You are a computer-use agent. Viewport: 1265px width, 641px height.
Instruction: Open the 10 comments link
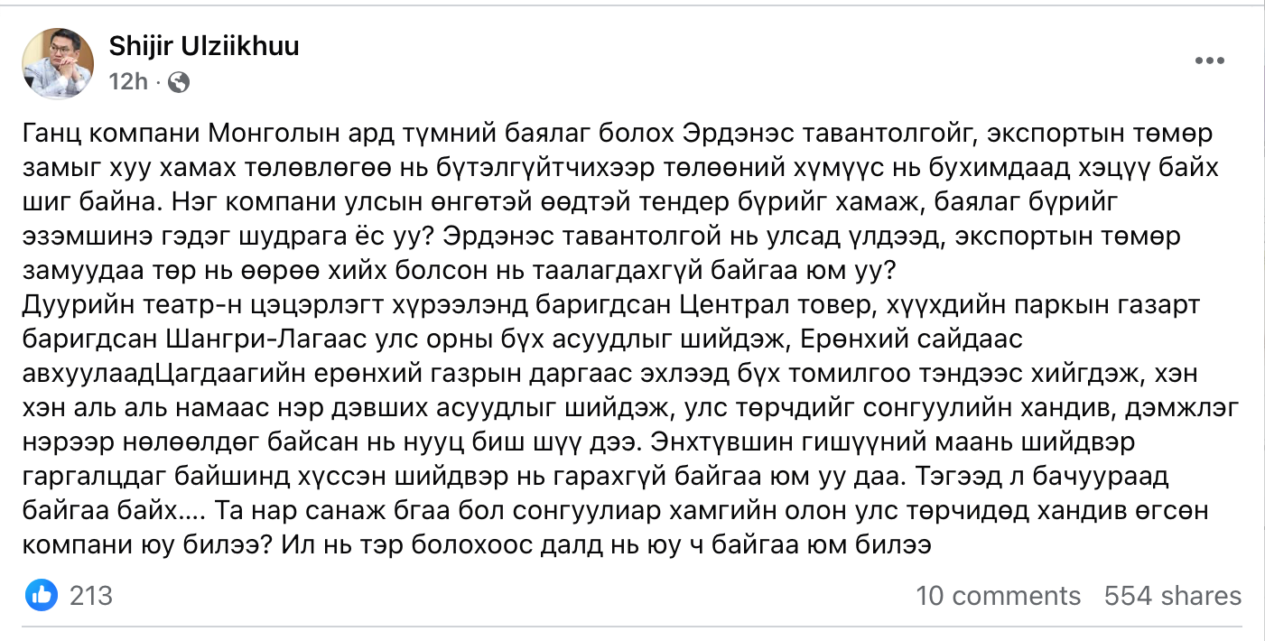998,596
